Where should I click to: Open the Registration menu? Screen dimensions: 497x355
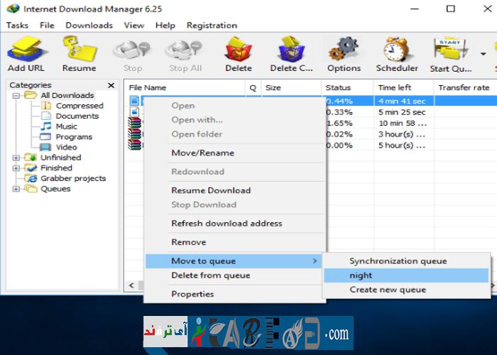(211, 26)
